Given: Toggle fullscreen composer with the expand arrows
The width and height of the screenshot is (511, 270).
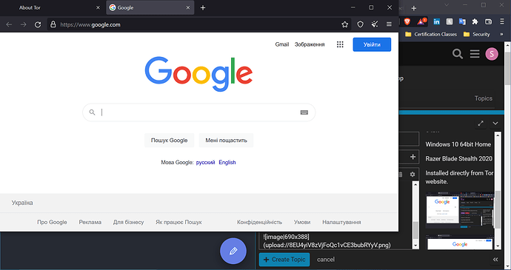Looking at the screenshot, I should 481,123.
